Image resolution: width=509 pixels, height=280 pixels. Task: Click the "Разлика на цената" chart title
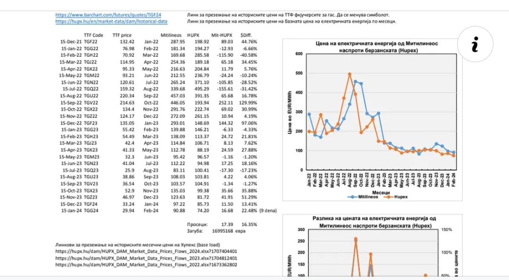374,222
